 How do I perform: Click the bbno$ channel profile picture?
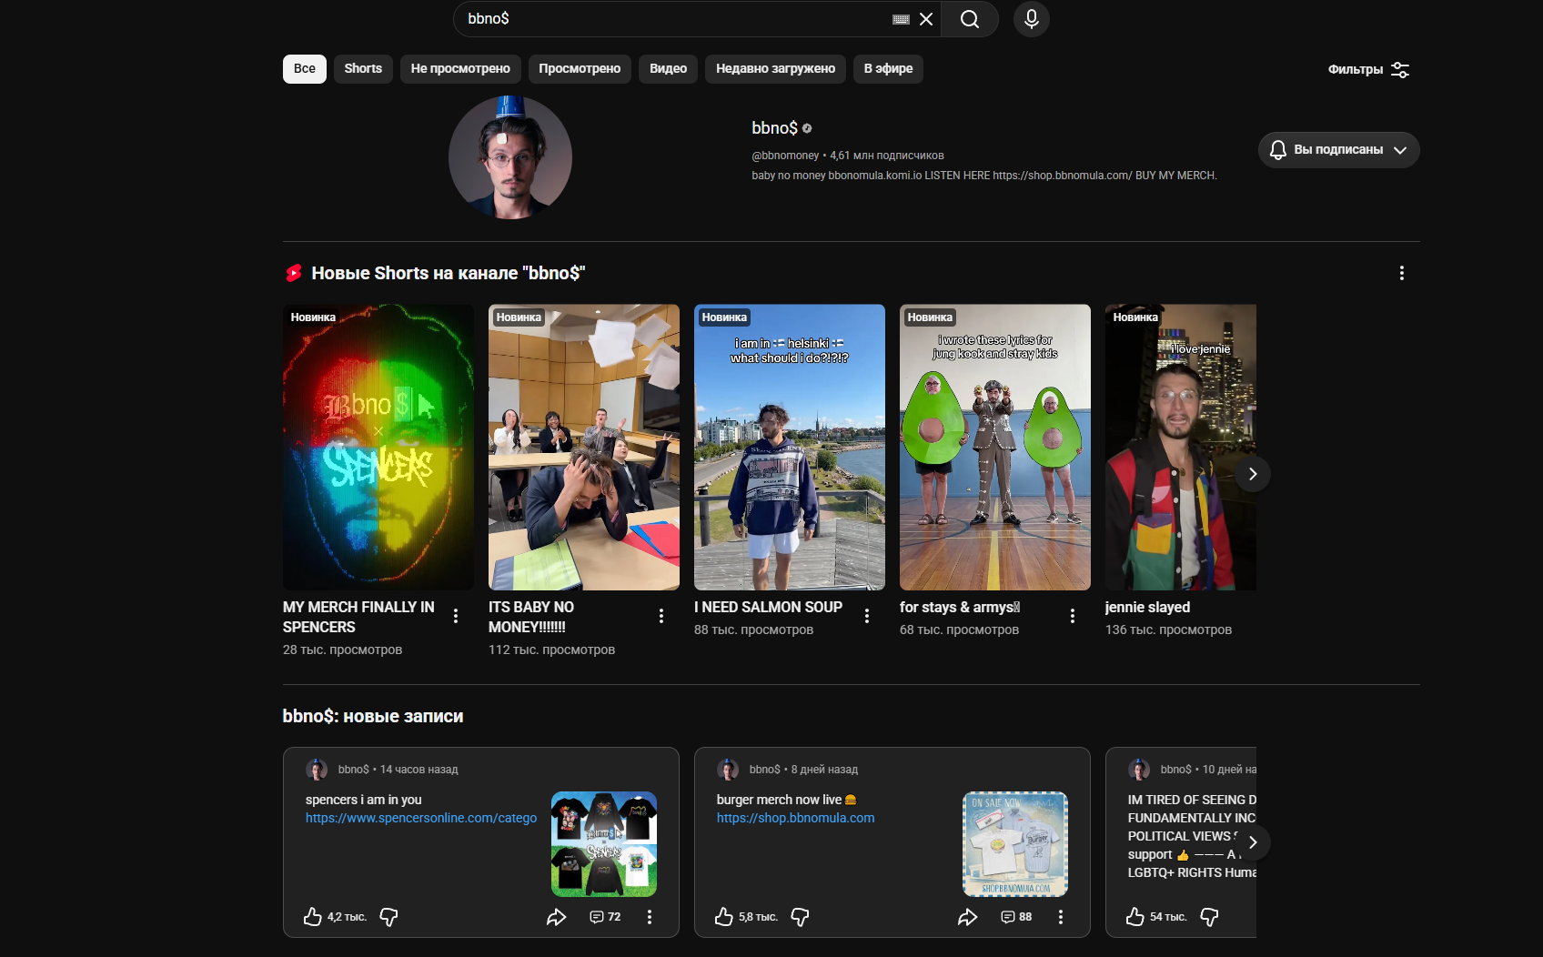(x=510, y=157)
